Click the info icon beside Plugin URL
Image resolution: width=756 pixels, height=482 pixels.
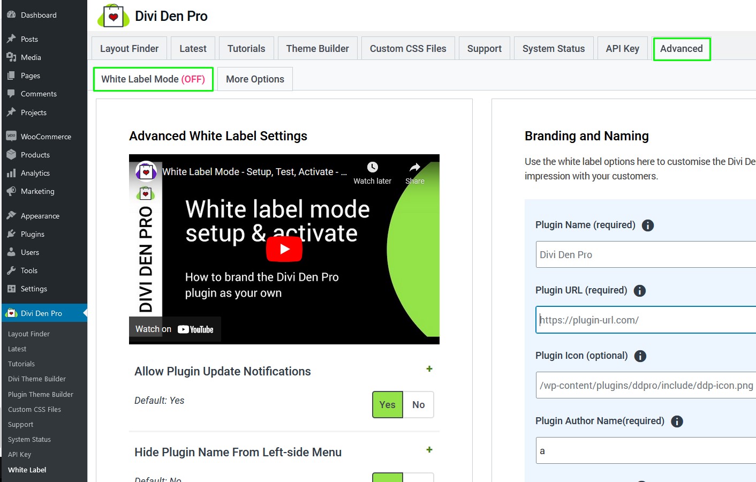(639, 291)
